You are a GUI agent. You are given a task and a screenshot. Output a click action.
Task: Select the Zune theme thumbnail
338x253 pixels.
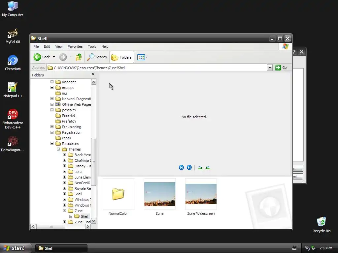click(x=159, y=197)
